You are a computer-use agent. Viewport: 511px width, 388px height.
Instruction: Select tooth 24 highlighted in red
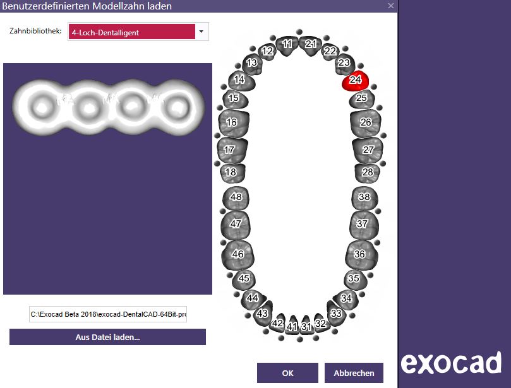point(355,80)
